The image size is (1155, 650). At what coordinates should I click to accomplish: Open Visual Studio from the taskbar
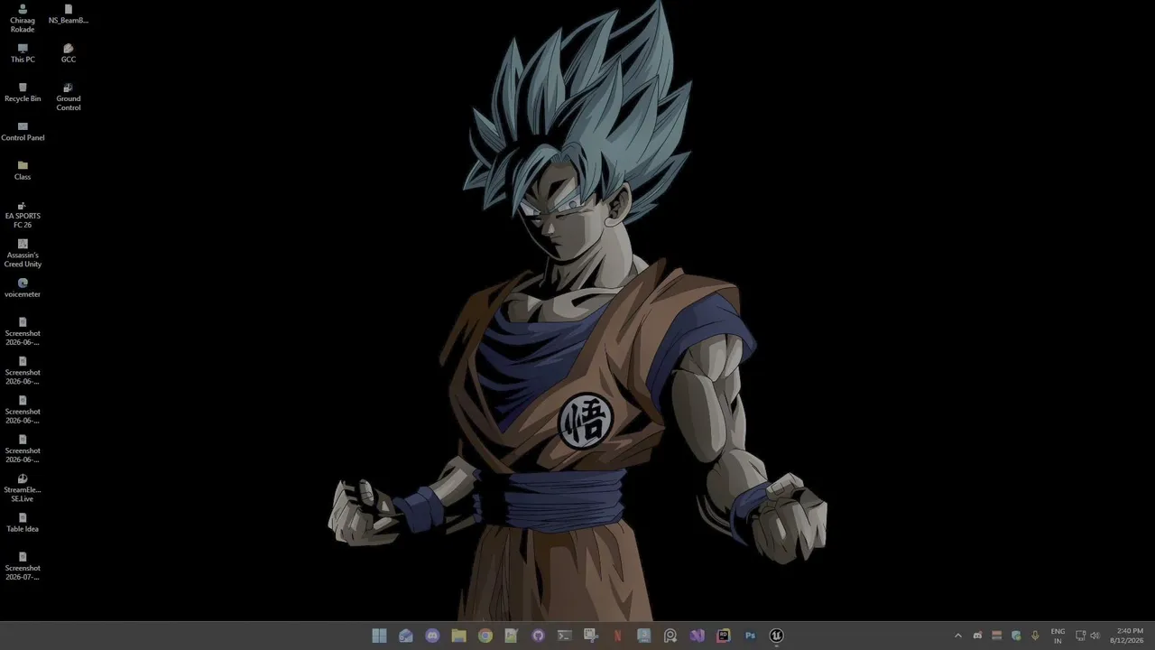point(698,636)
